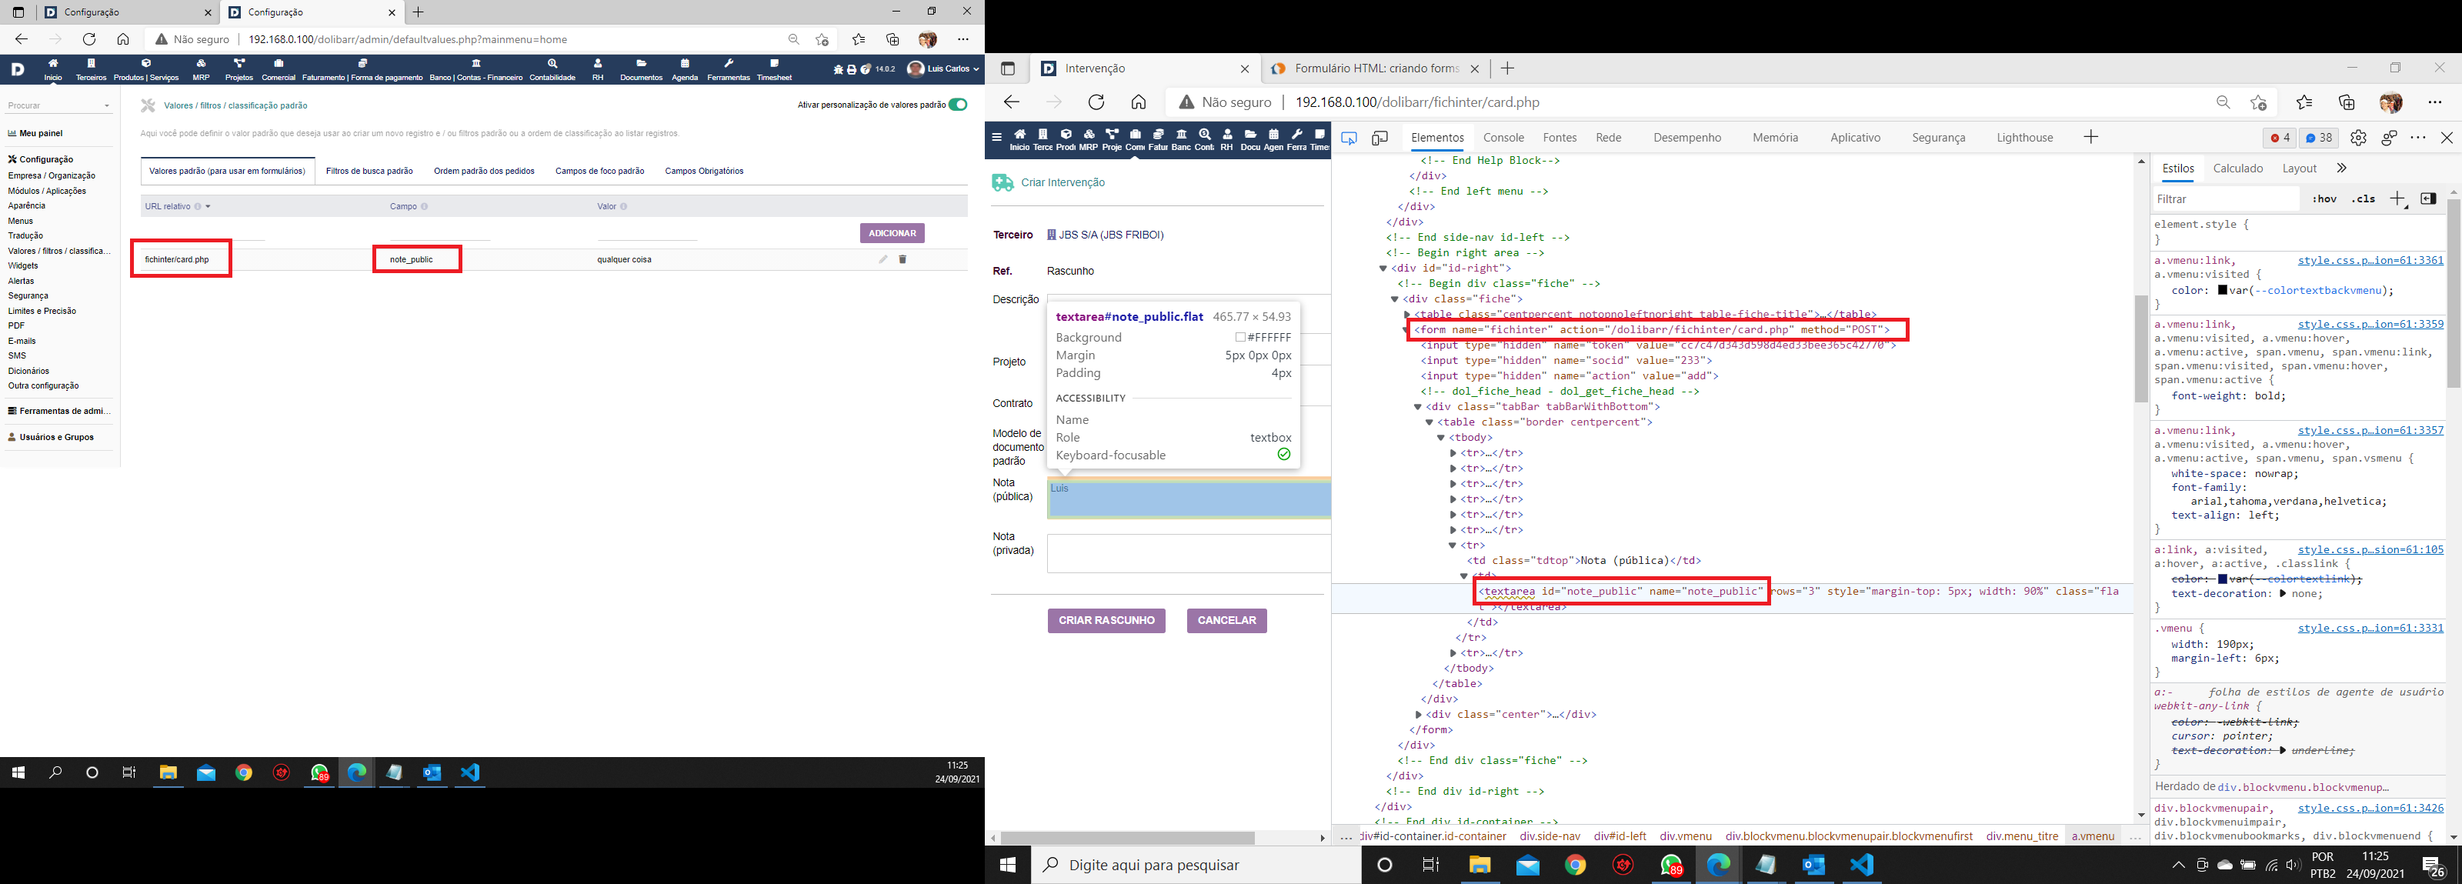Open Visual Studio Code from right taskbar
The image size is (2462, 884).
[1861, 865]
